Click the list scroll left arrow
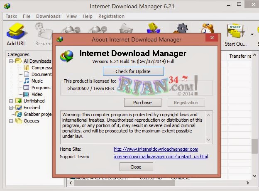The image size is (259, 191). coord(71,183)
